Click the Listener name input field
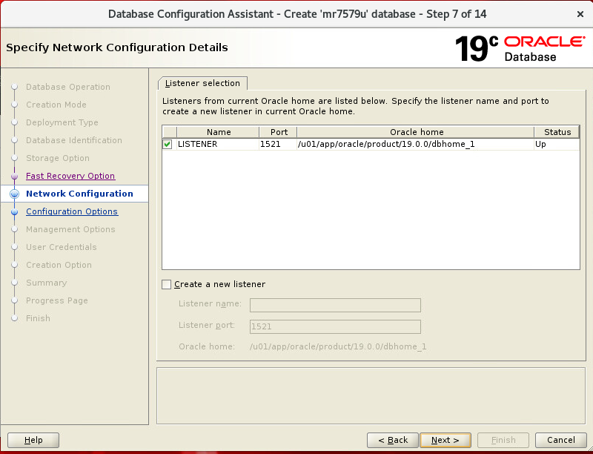The image size is (593, 454). 335,305
